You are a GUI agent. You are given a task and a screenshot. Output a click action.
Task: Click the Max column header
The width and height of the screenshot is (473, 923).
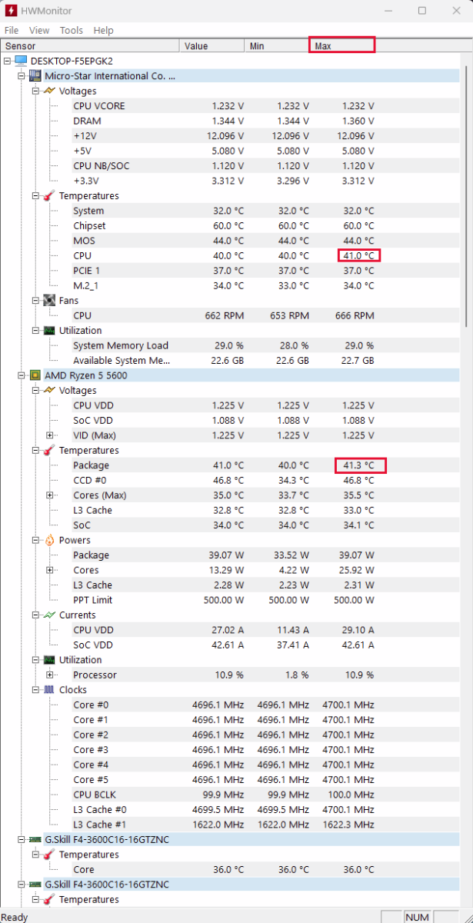click(341, 46)
